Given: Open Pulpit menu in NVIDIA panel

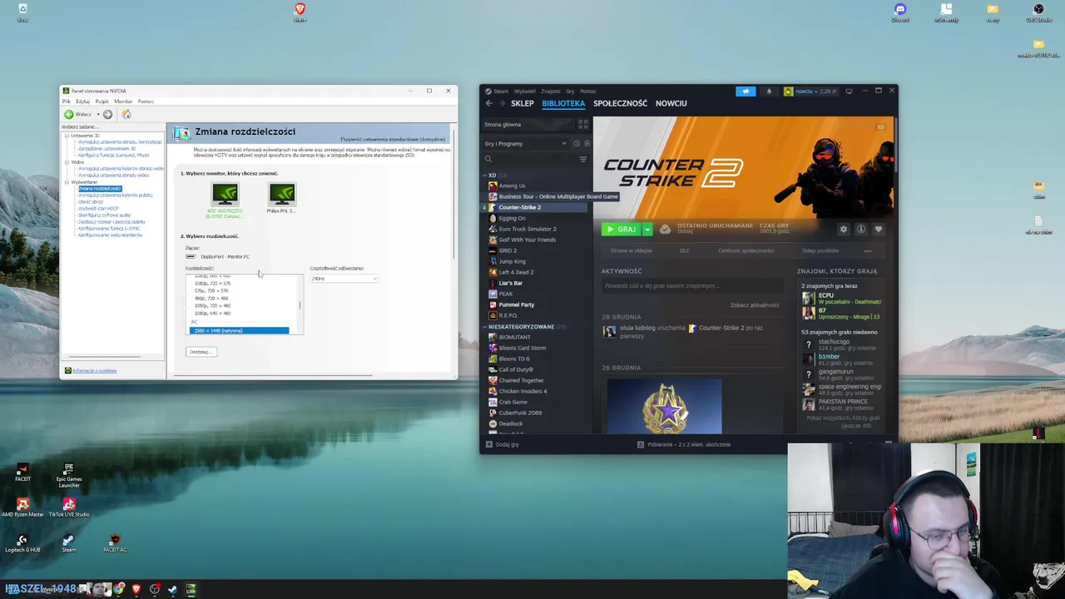Looking at the screenshot, I should (x=102, y=101).
